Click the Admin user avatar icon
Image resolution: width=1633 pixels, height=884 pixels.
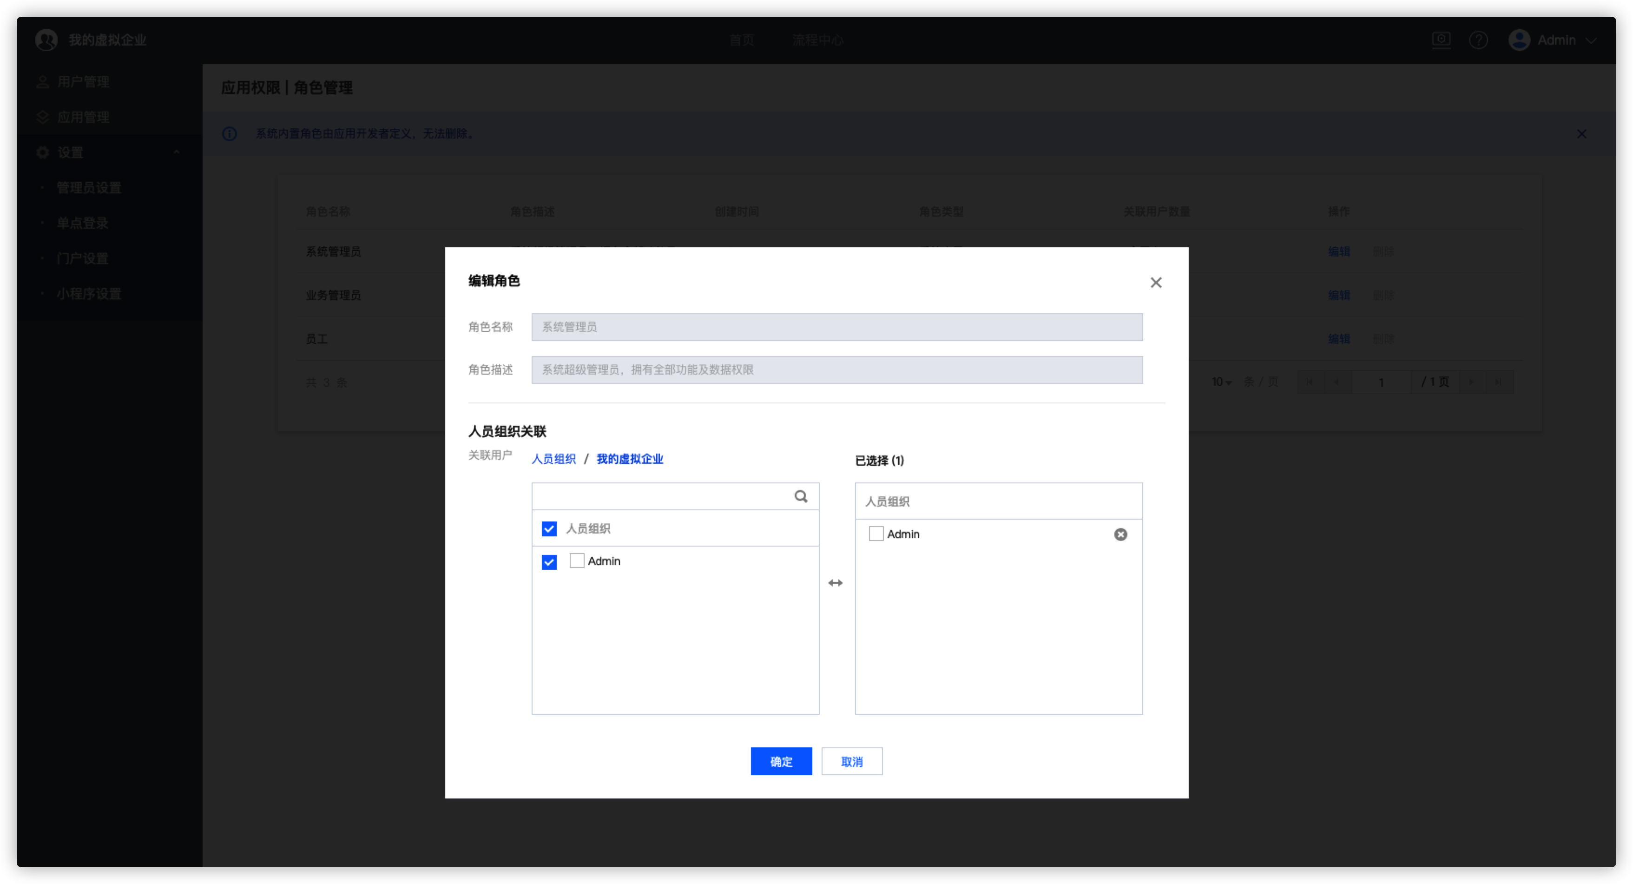point(1519,40)
